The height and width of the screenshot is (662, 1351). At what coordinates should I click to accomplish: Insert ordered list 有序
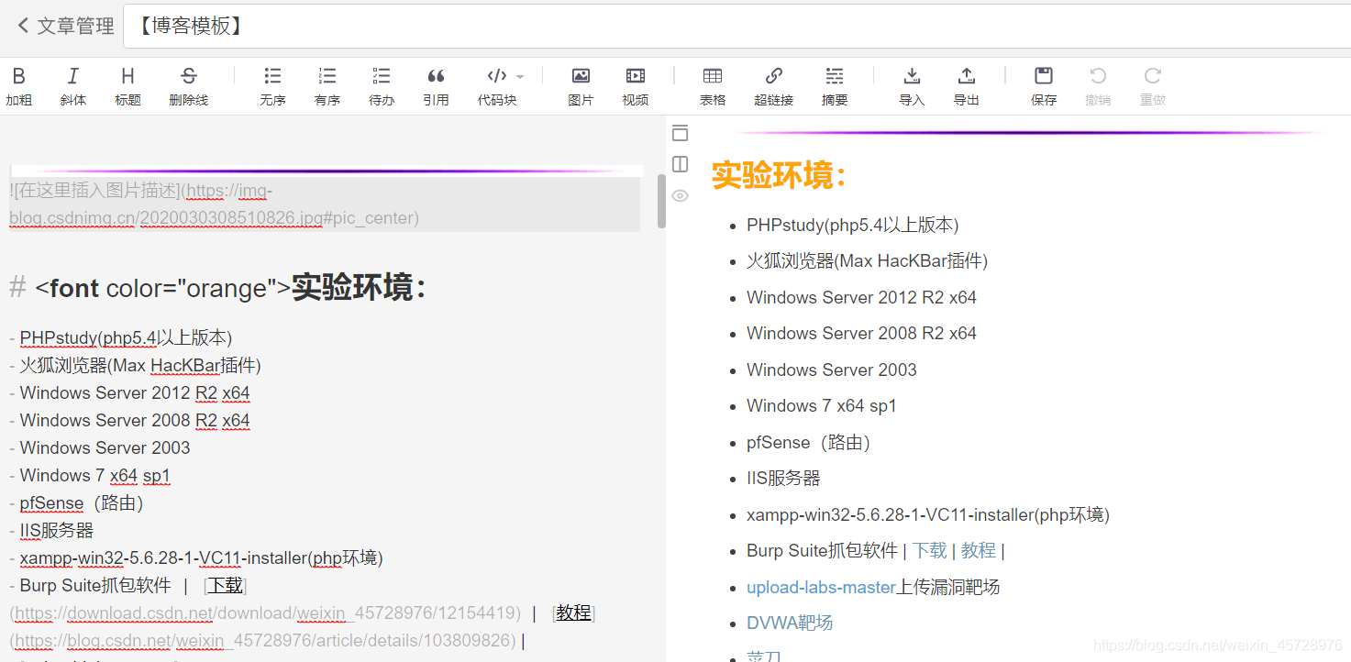point(327,87)
